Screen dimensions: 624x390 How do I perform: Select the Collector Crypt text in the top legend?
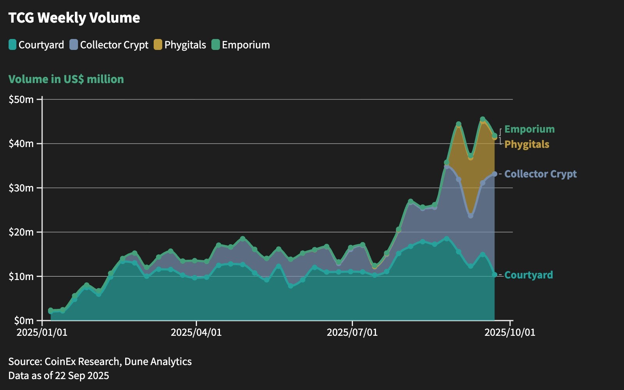pyautogui.click(x=114, y=45)
